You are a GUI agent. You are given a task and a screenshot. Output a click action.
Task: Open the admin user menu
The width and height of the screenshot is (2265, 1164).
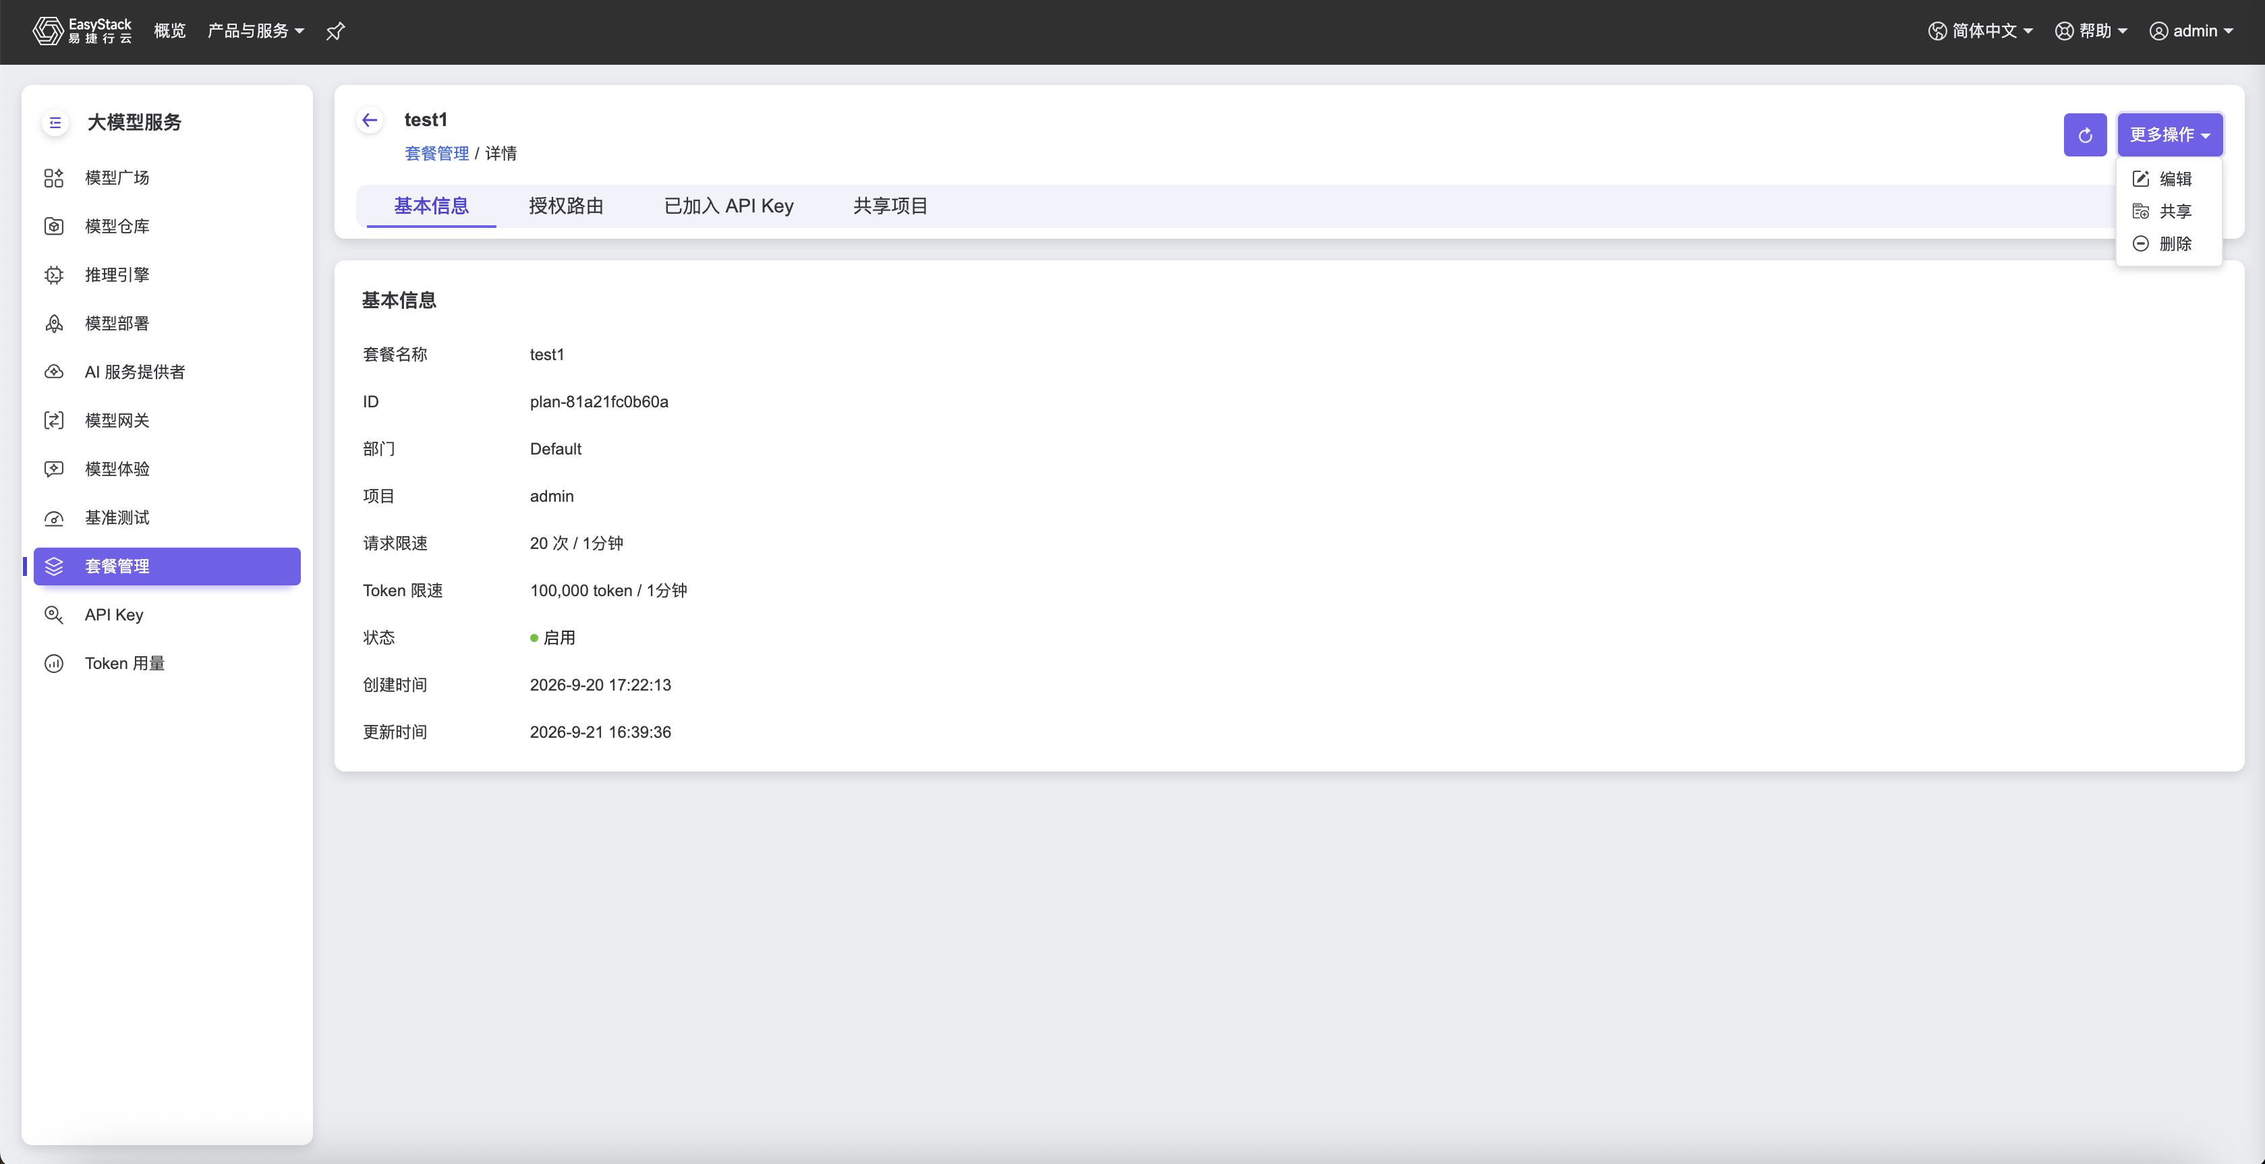[x=2191, y=31]
